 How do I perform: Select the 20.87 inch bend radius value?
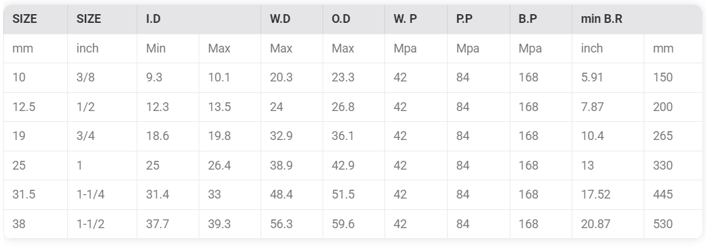coord(608,224)
